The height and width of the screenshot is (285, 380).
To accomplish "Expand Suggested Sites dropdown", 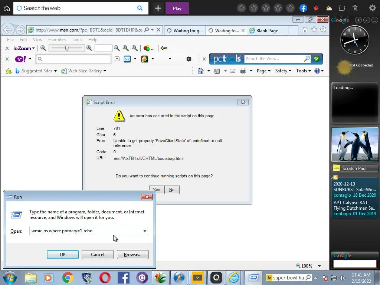I will [56, 71].
